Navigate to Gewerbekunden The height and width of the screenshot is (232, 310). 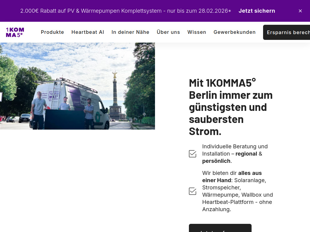click(x=235, y=32)
